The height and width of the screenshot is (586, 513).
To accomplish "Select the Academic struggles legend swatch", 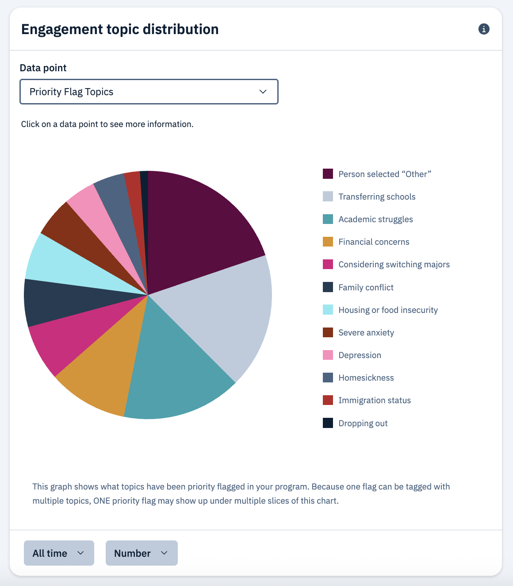I will click(x=328, y=219).
